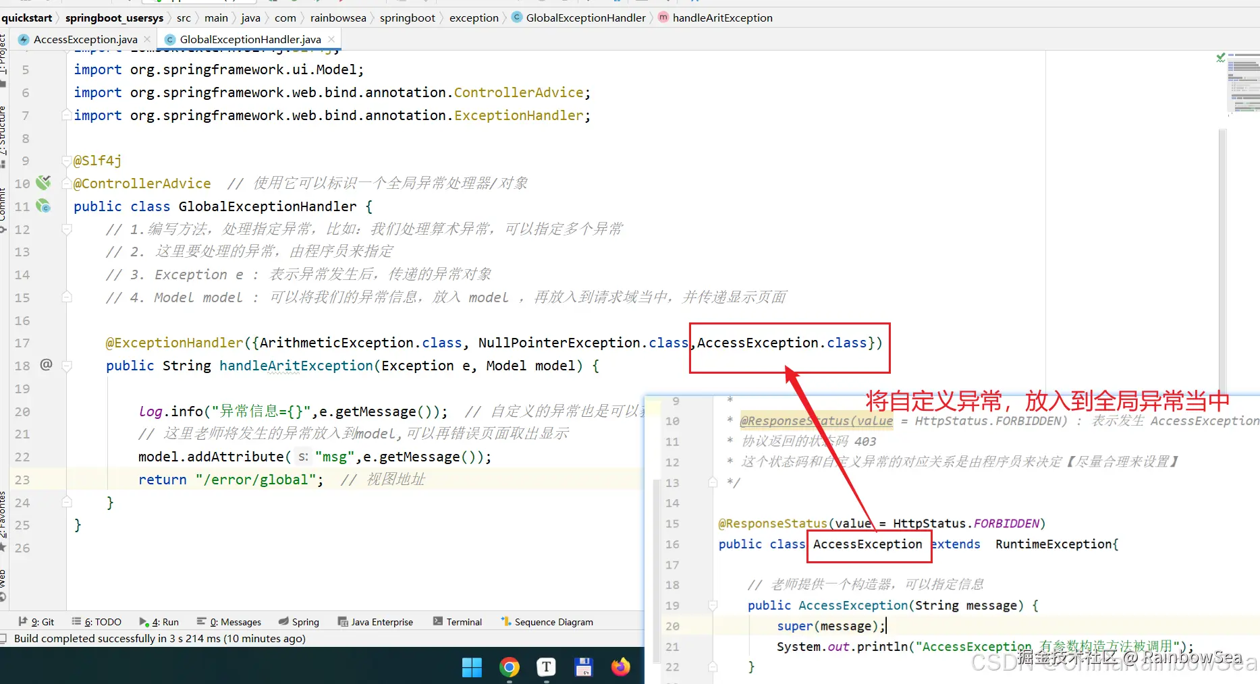Click the Spring bean gutter icon on line 10
The image size is (1260, 684).
pyautogui.click(x=44, y=183)
